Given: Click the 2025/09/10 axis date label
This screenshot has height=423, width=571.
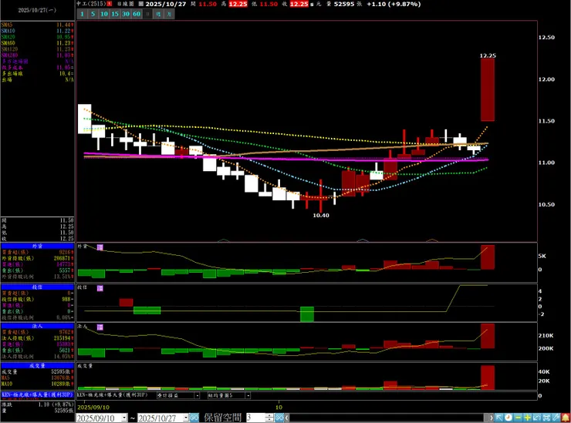Looking at the screenshot, I should [93, 408].
